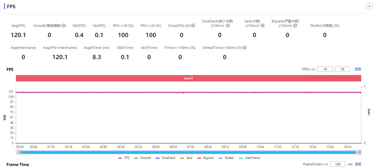Click left handle of chart range slider
376x168 pixels.
[x=19, y=152]
